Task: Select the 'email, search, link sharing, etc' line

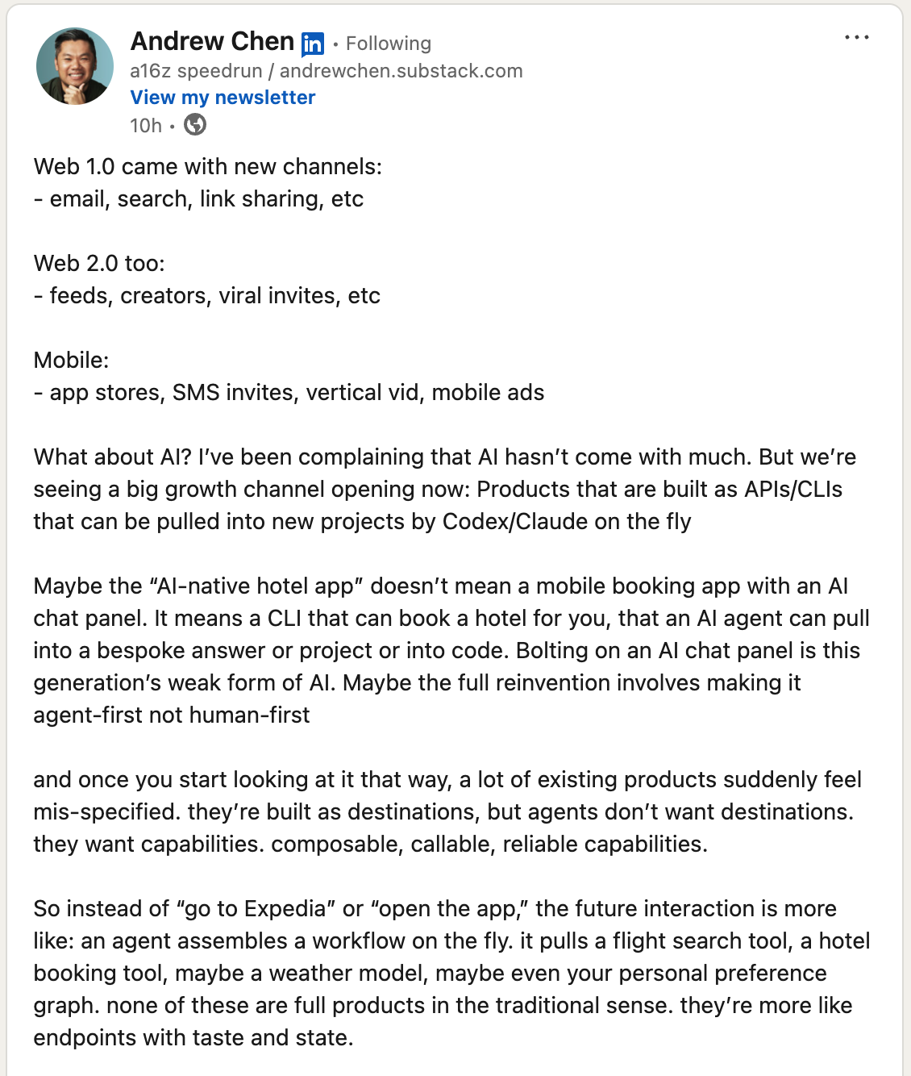Action: coord(206,199)
